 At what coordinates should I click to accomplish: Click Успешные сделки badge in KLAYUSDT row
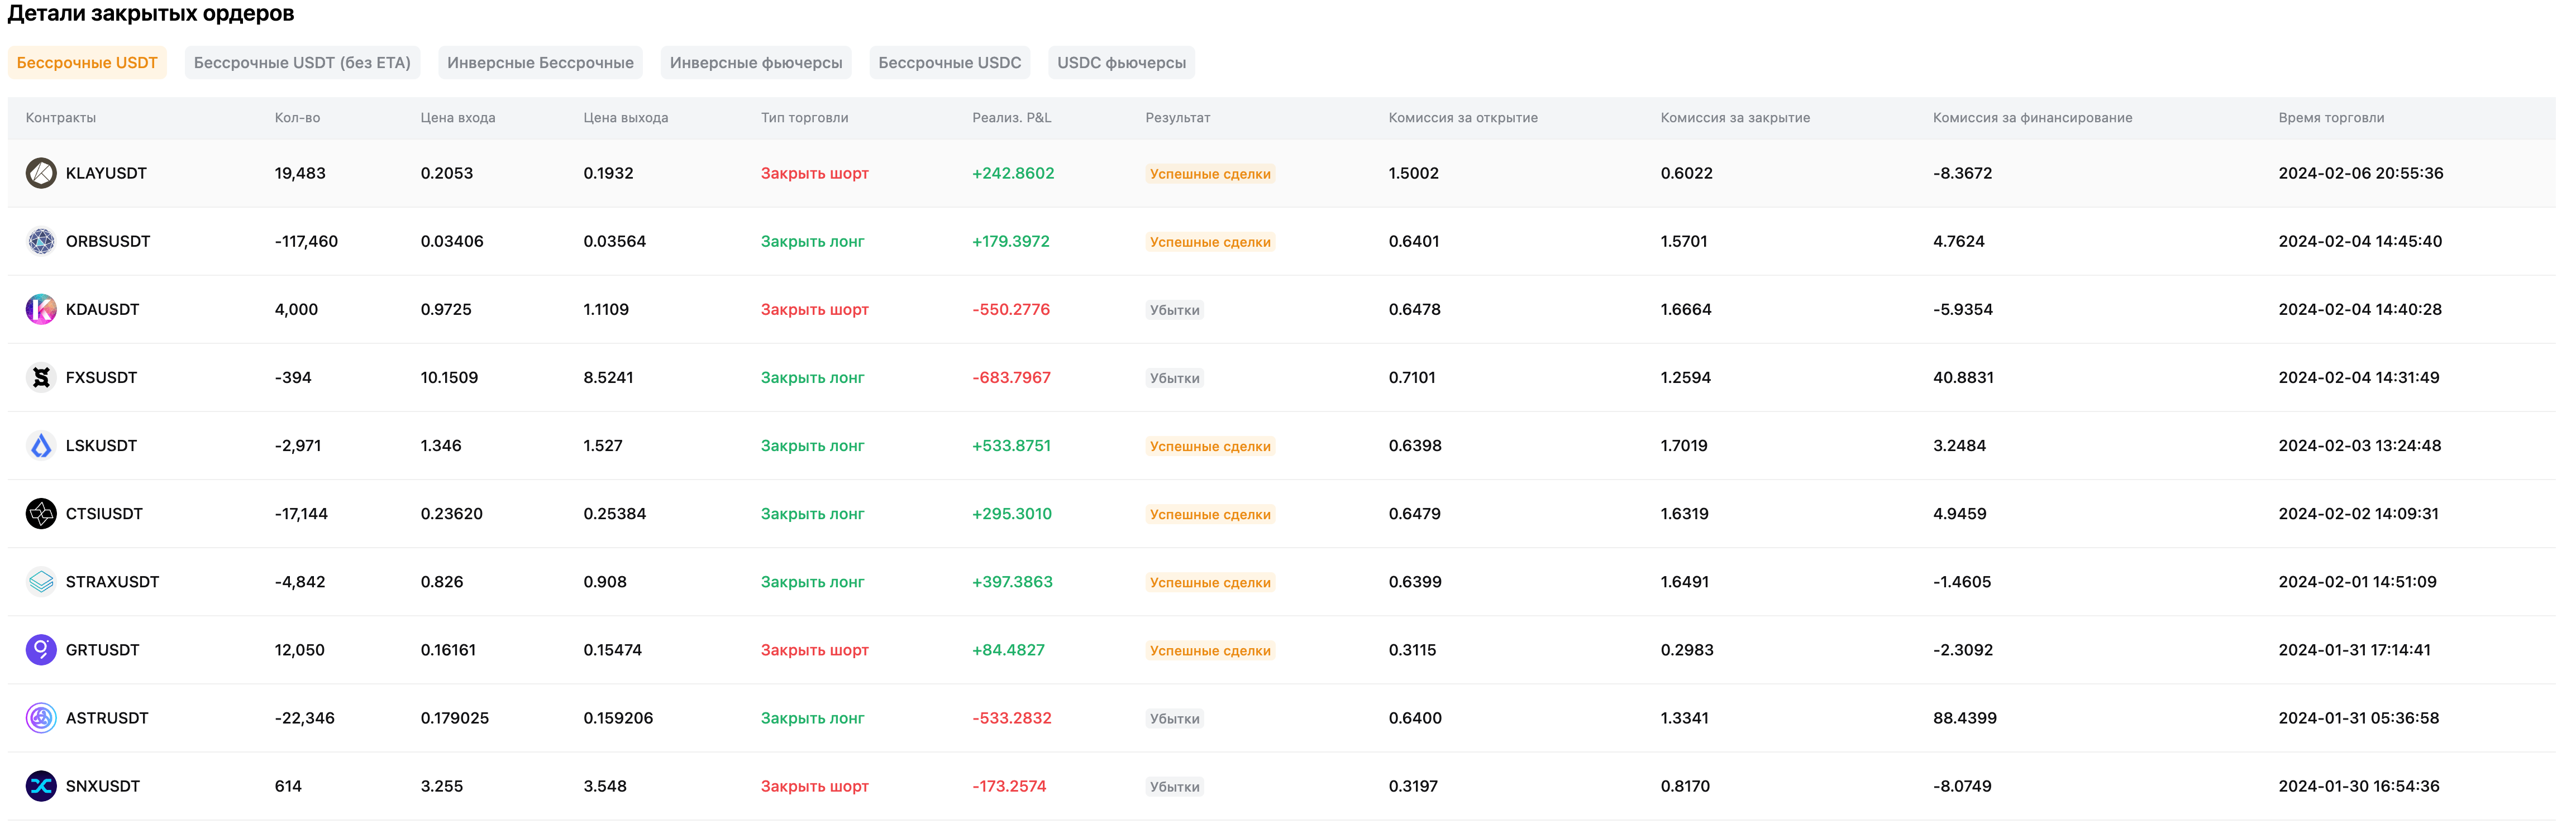tap(1209, 174)
